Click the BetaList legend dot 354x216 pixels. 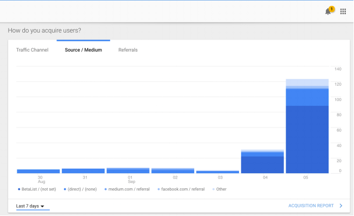pyautogui.click(x=19, y=189)
